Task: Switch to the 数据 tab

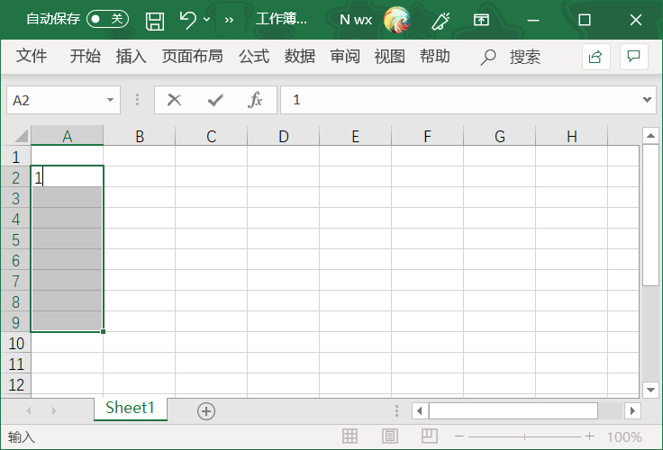Action: click(299, 56)
